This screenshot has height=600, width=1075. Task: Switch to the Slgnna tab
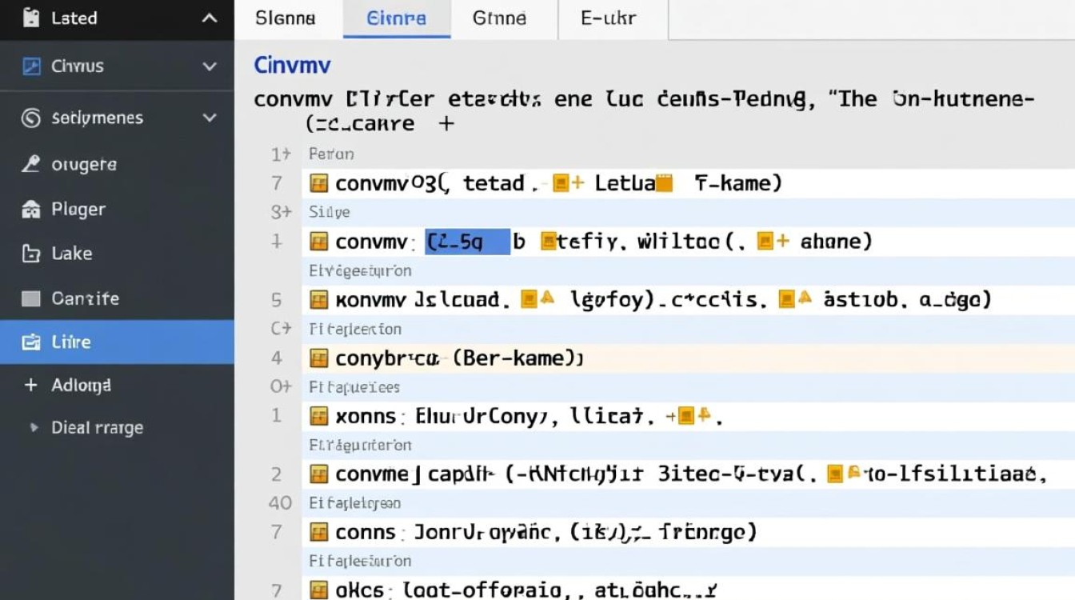pos(286,18)
